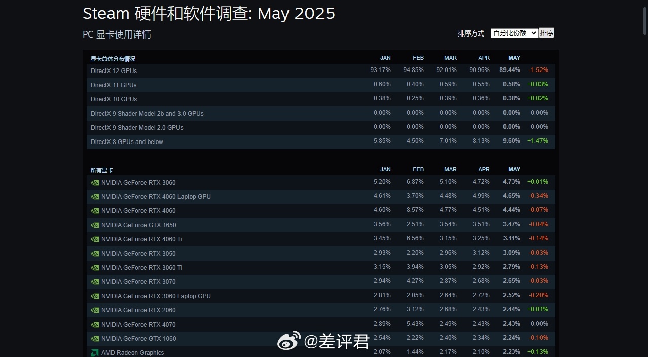648x357 pixels.
Task: Click the NVIDIA icon beside RTX 3060 Ti
Action: tap(95, 268)
